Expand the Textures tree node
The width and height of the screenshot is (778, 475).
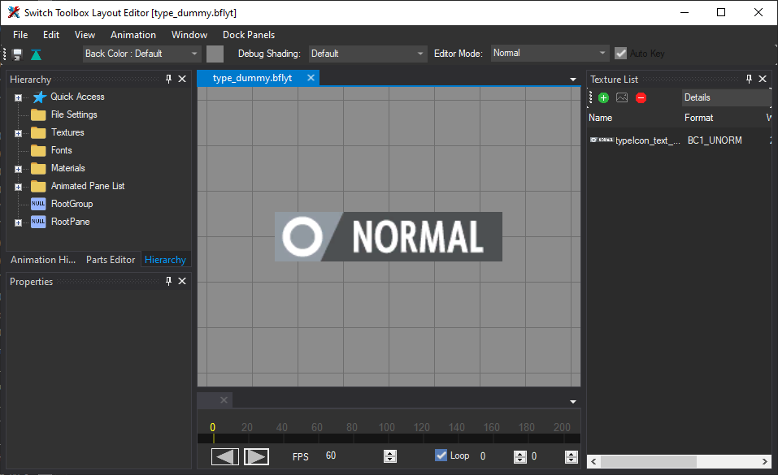pyautogui.click(x=18, y=133)
